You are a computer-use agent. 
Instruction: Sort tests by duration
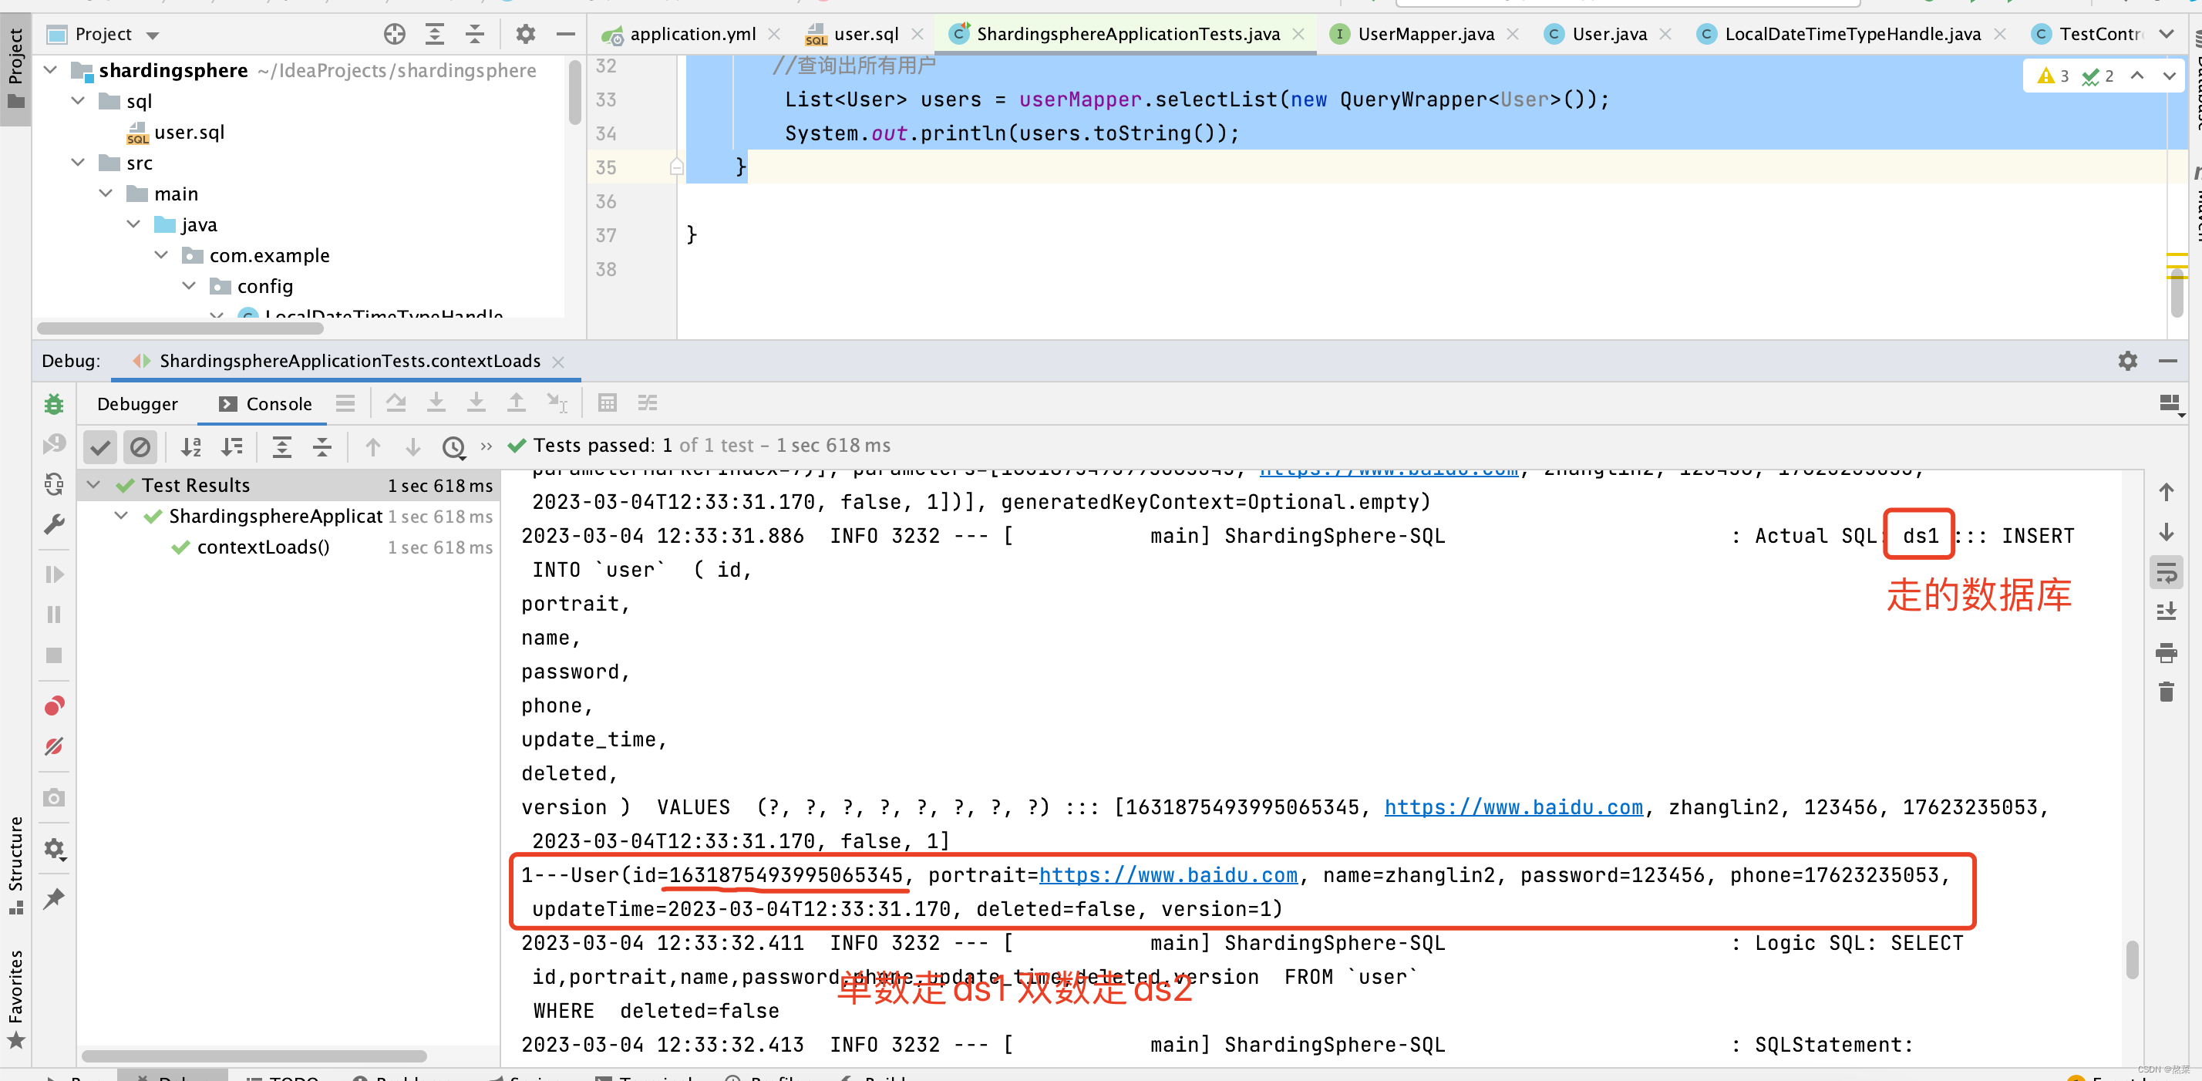(231, 446)
